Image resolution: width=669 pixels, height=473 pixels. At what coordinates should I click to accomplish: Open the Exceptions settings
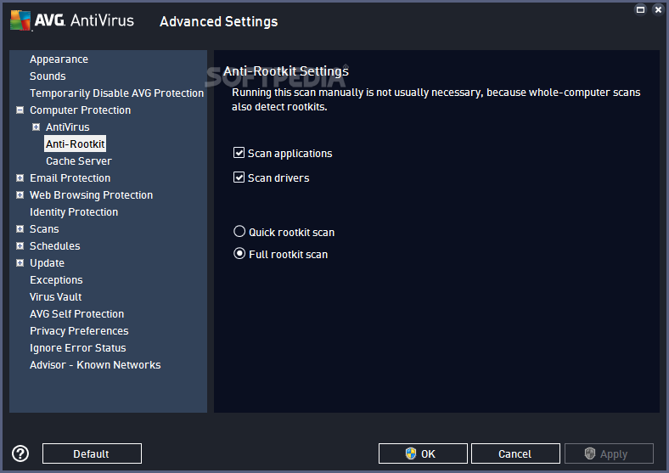coord(56,280)
